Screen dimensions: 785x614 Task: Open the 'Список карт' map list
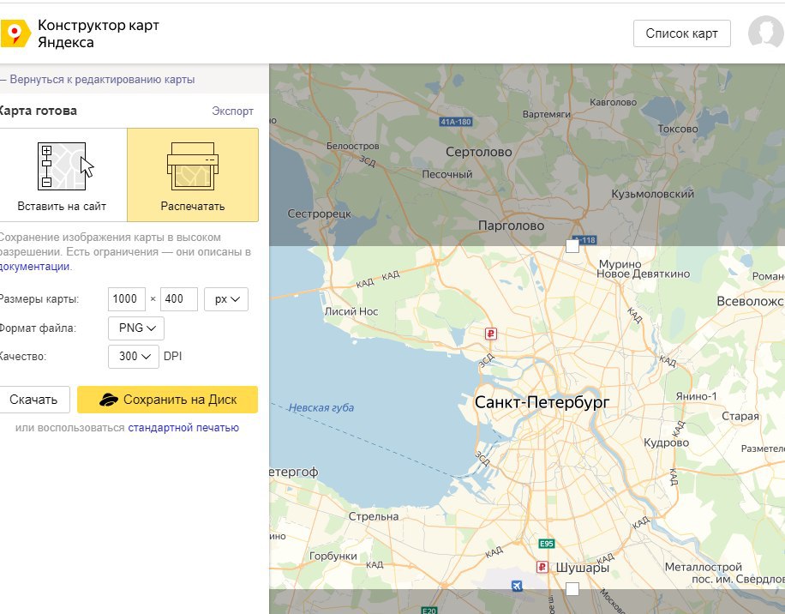(682, 33)
